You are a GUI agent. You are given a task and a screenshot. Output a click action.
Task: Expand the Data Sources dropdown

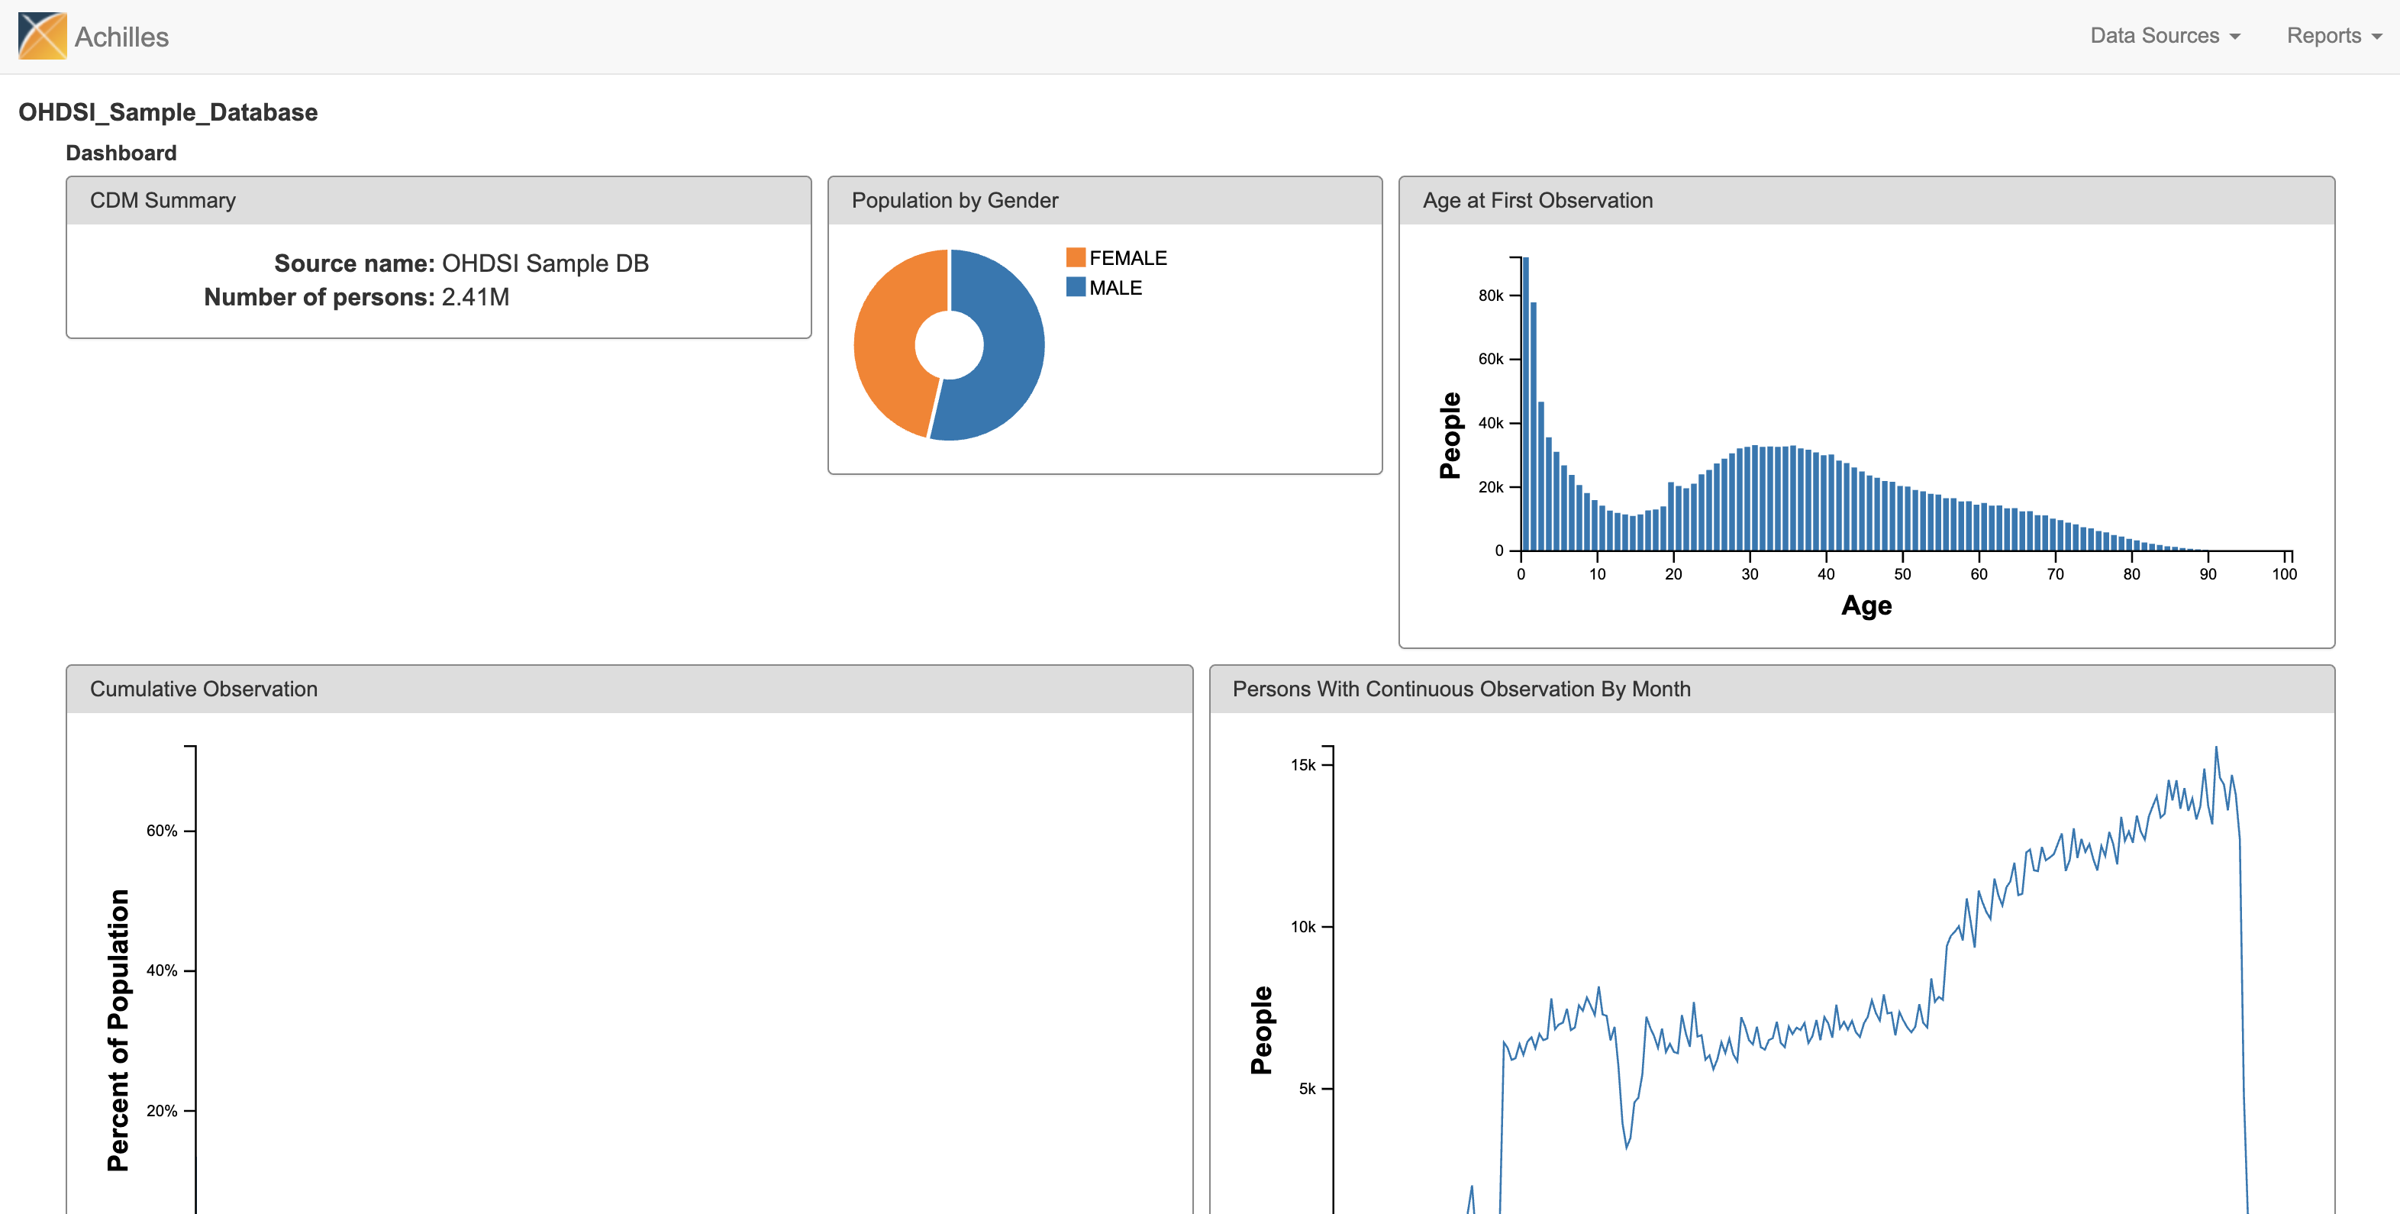click(2163, 35)
